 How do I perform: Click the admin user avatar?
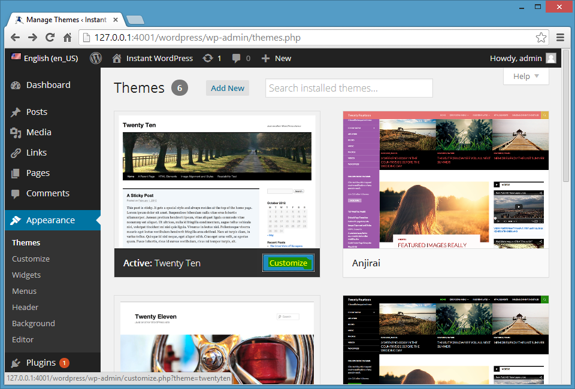[550, 58]
